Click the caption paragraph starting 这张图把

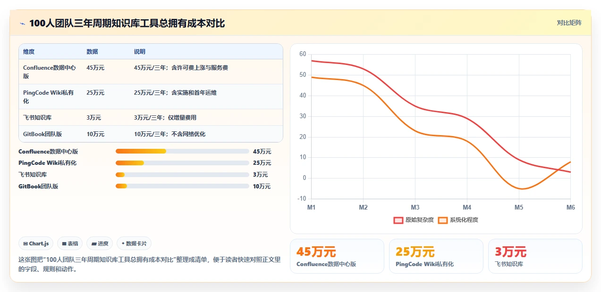click(150, 264)
